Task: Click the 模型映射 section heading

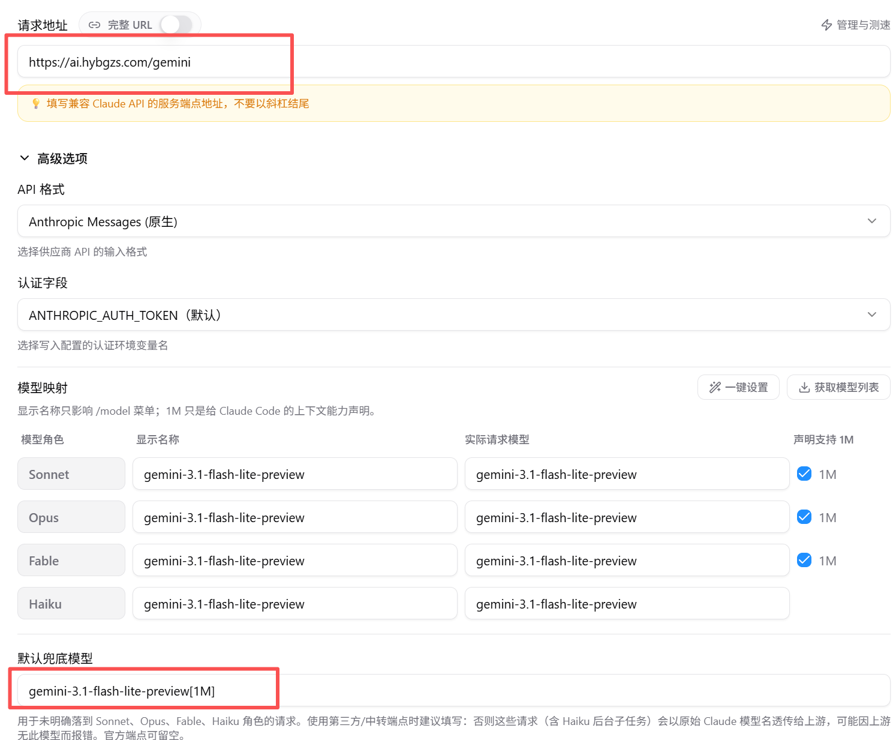Action: pos(43,388)
